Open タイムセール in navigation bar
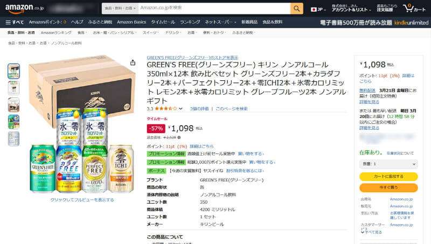431x244 pixels. coord(163,22)
